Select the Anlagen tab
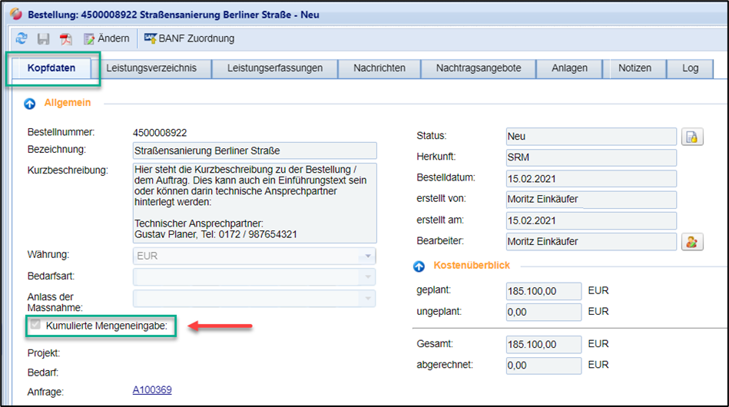Image resolution: width=729 pixels, height=407 pixels. pyautogui.click(x=569, y=68)
